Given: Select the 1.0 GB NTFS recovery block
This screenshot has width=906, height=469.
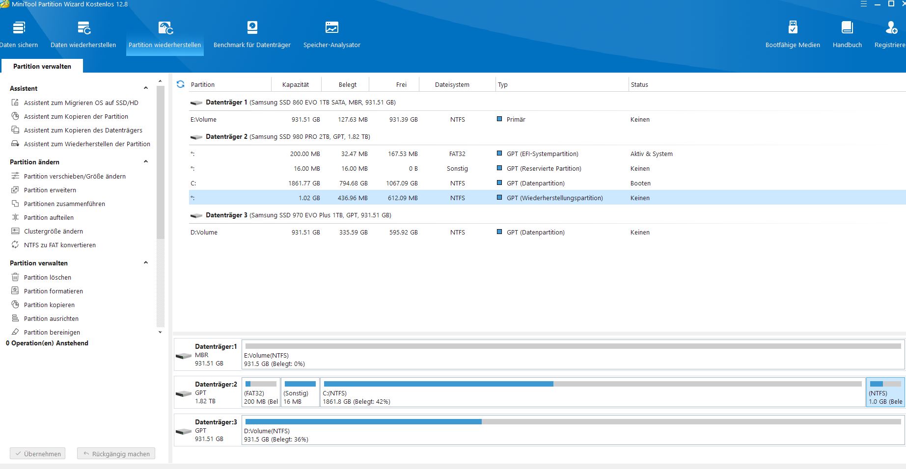Looking at the screenshot, I should tap(885, 392).
